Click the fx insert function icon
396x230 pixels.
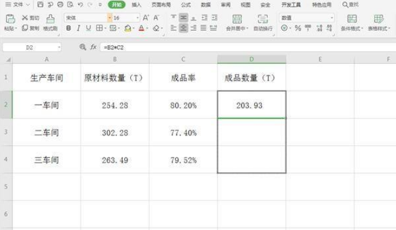(x=93, y=47)
